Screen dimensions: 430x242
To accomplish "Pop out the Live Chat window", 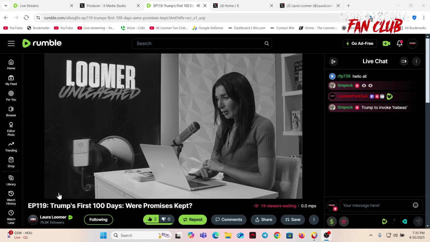I will pos(404,62).
